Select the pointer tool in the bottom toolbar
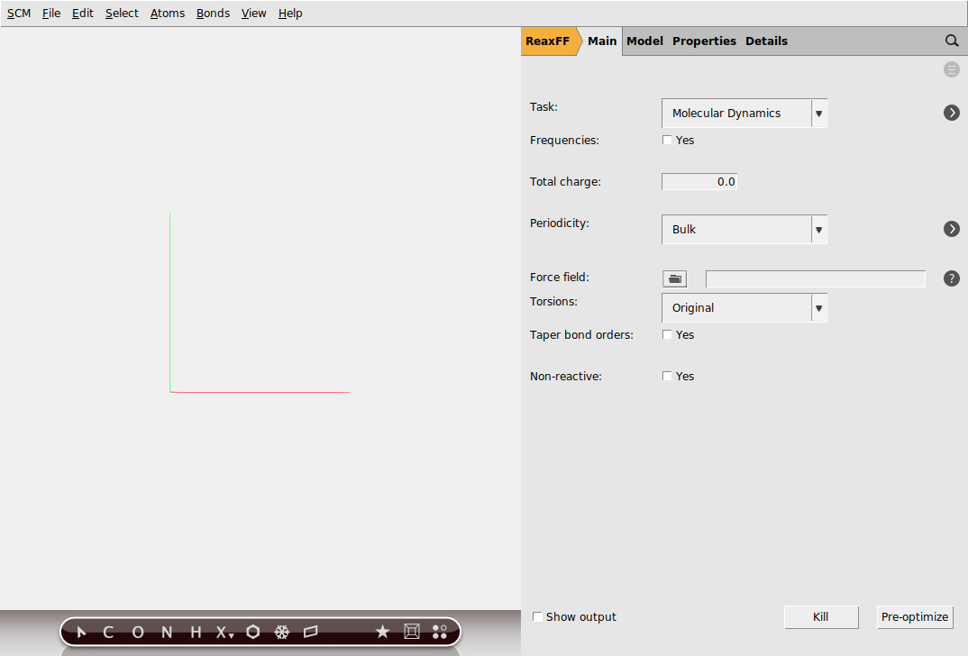968x656 pixels. tap(80, 632)
